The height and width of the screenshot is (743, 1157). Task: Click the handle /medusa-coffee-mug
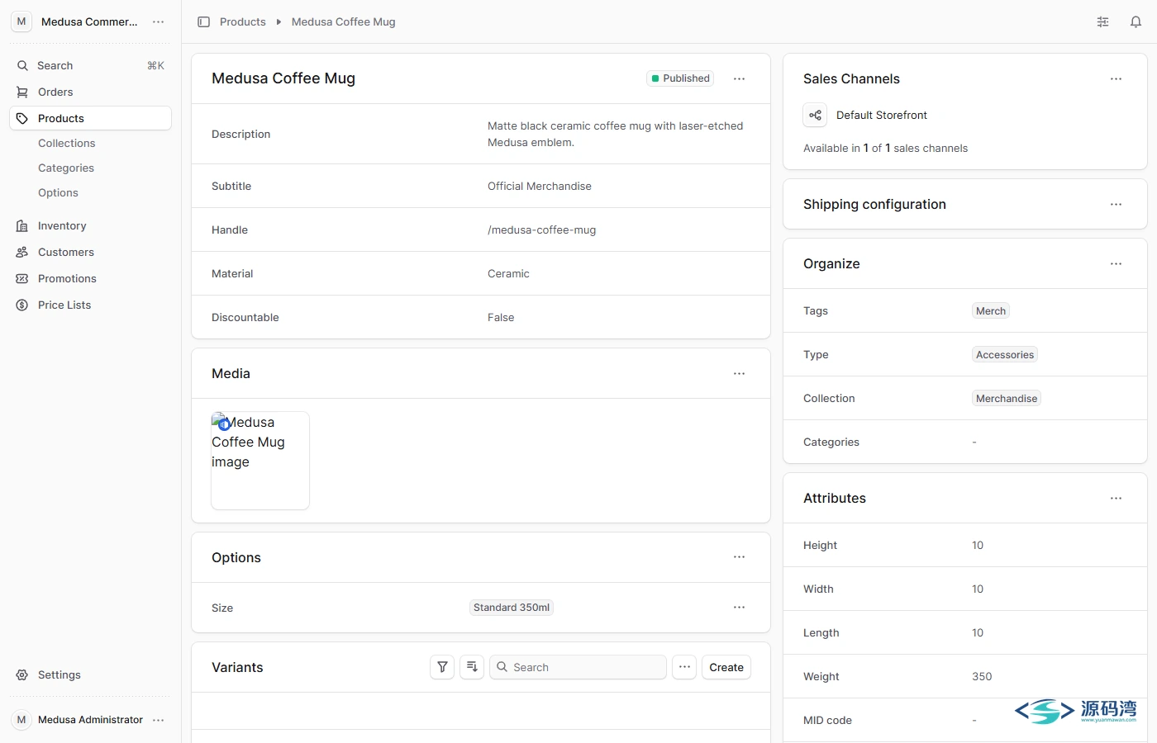pos(541,230)
